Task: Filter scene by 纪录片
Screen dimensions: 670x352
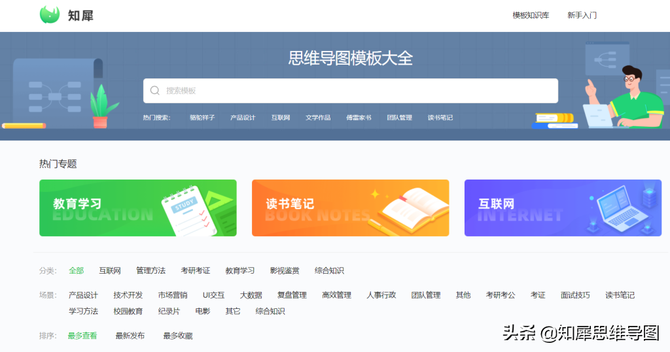Action: [169, 311]
